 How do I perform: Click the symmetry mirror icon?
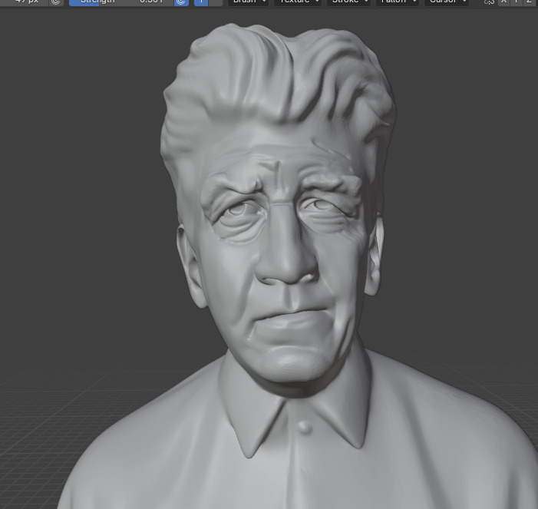[x=490, y=2]
